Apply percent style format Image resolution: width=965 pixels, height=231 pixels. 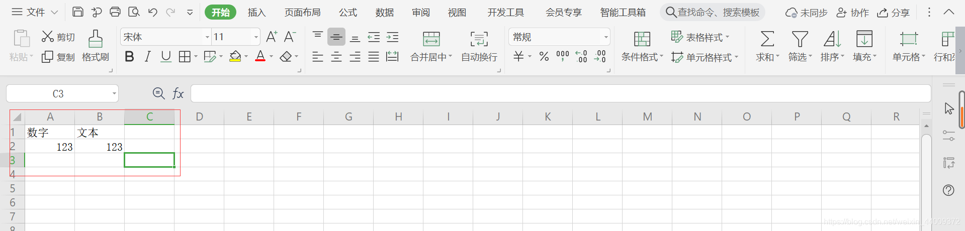tap(544, 57)
